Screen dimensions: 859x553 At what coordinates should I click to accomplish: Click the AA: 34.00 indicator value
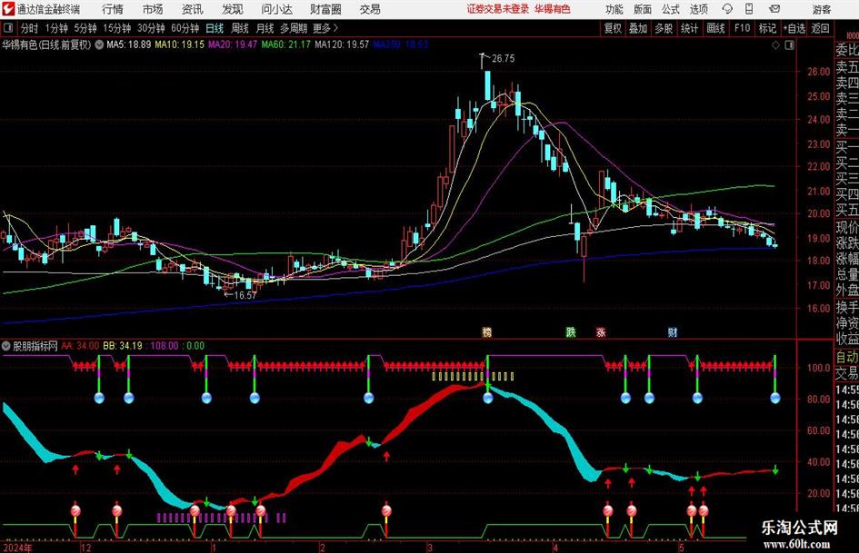point(80,346)
